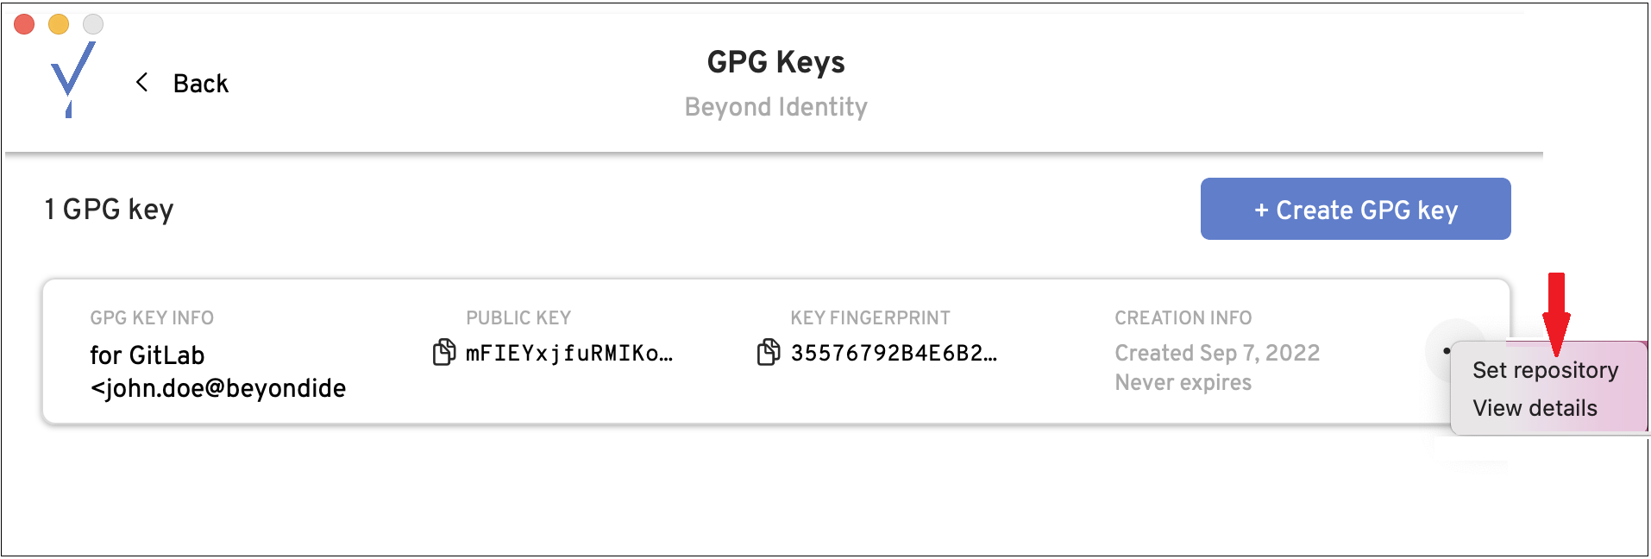
Task: Click the GPG Keys page title
Action: click(775, 62)
